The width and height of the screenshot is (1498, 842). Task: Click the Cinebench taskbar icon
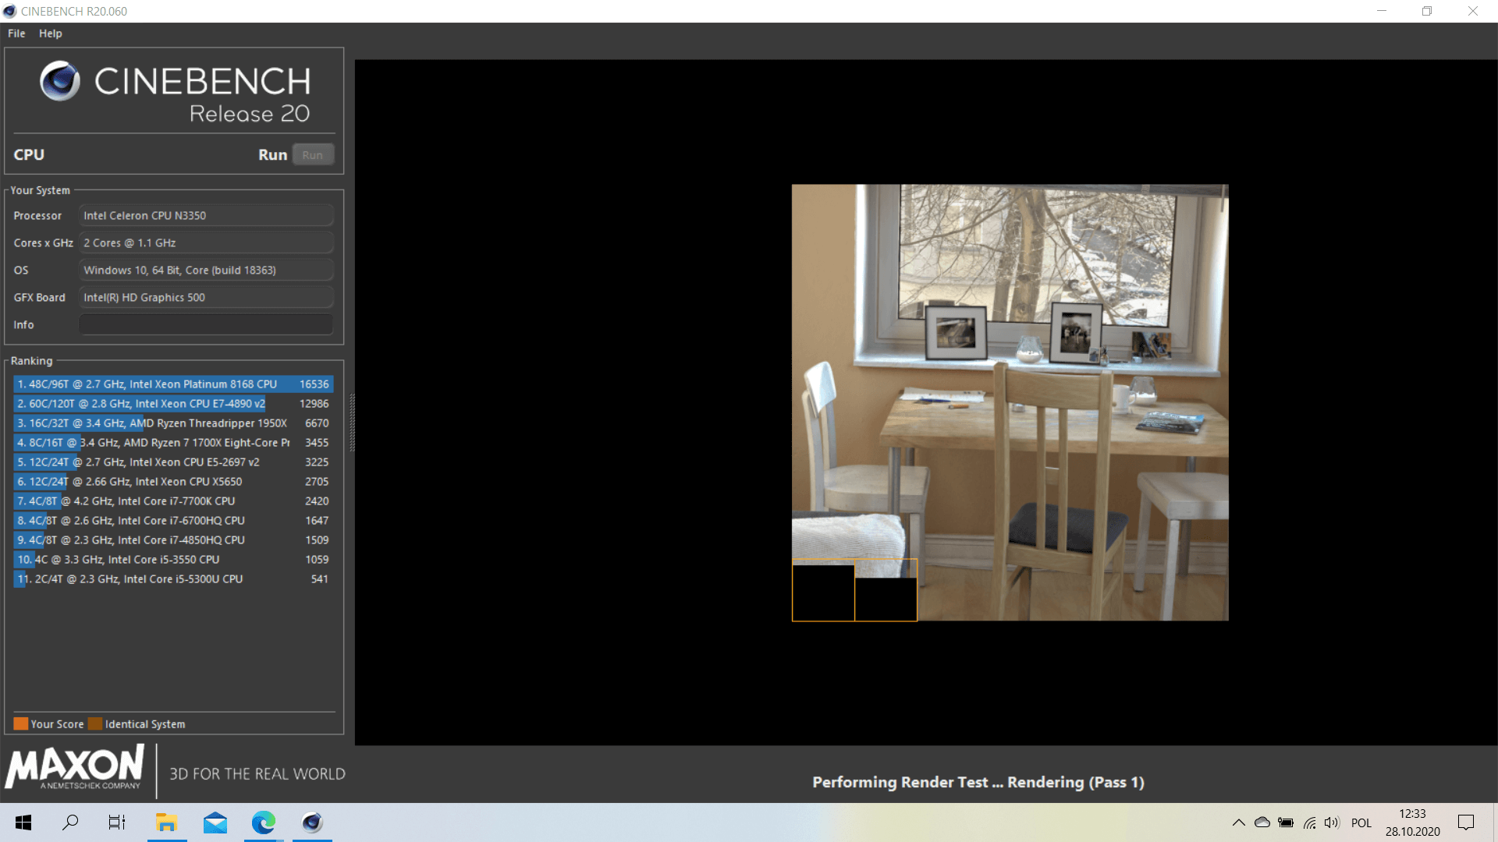point(312,823)
